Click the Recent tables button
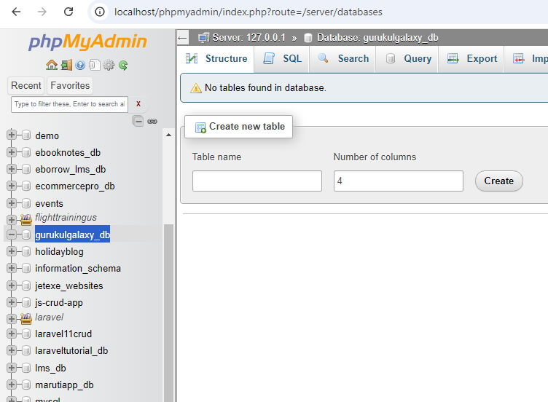This screenshot has height=402, width=548. 26,85
